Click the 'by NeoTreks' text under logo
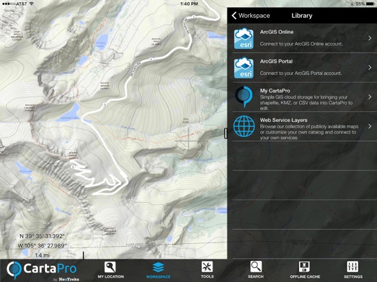This screenshot has height=282, width=377. (x=66, y=279)
